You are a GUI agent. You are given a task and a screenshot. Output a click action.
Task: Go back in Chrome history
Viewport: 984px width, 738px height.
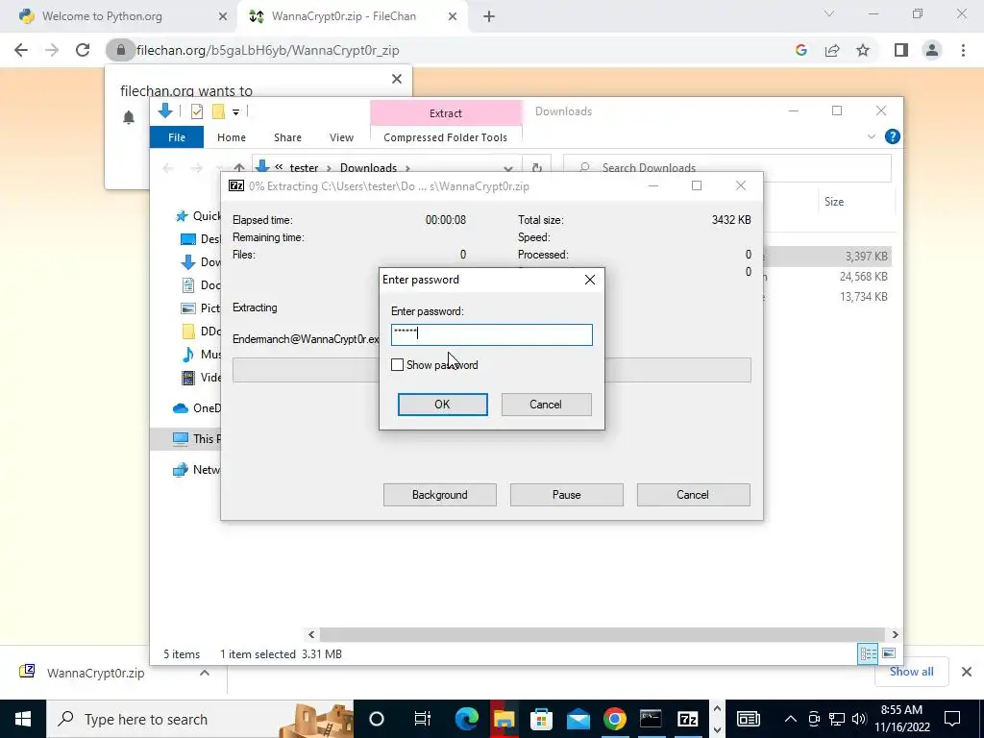pos(21,50)
